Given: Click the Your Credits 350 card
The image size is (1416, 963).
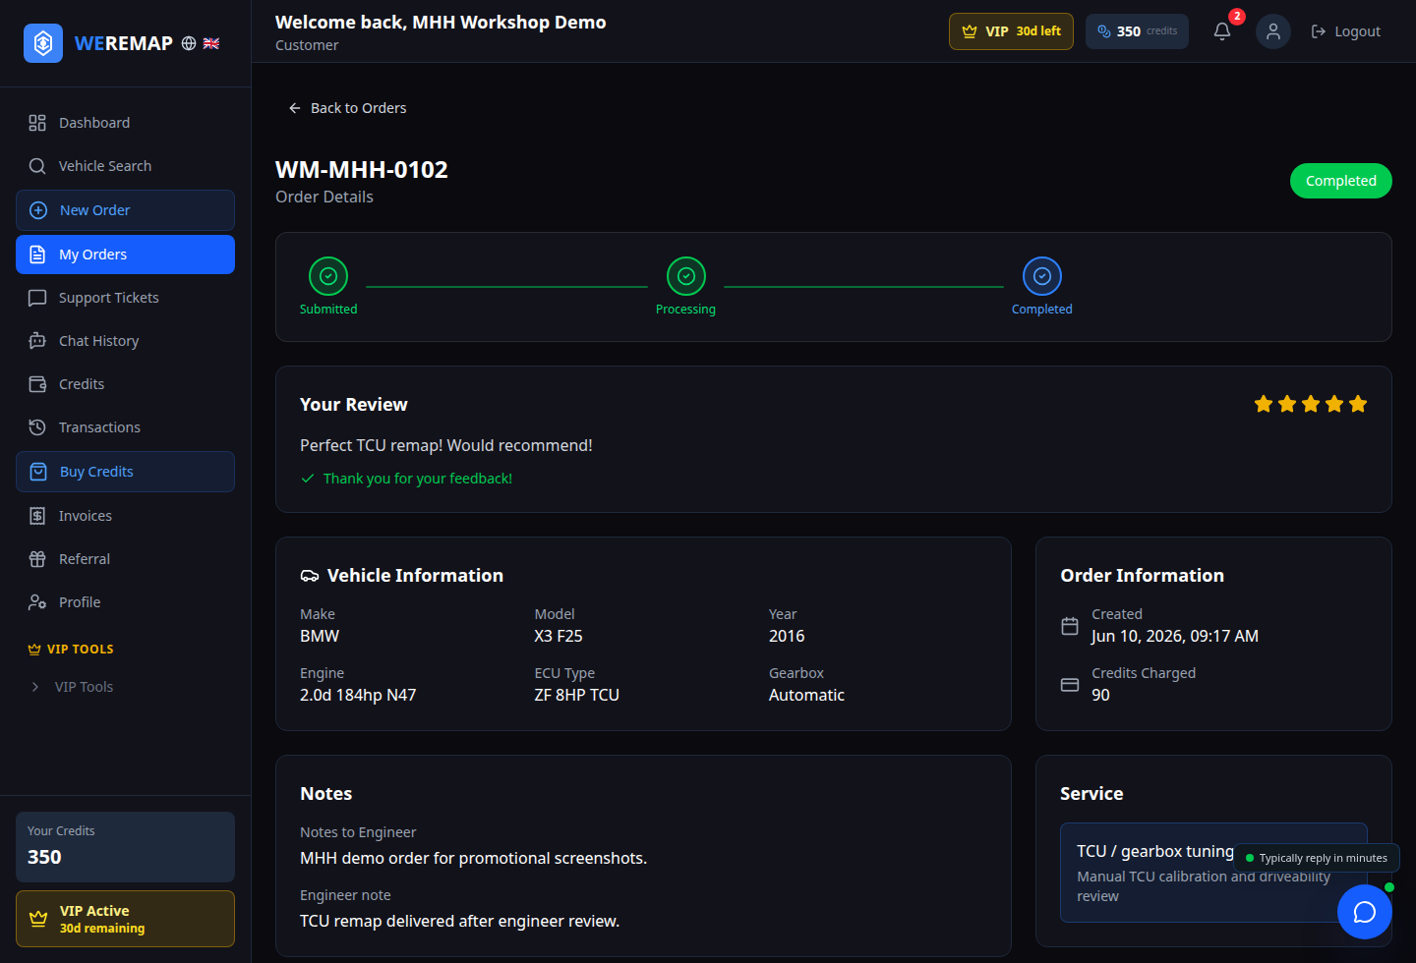Looking at the screenshot, I should [x=125, y=847].
